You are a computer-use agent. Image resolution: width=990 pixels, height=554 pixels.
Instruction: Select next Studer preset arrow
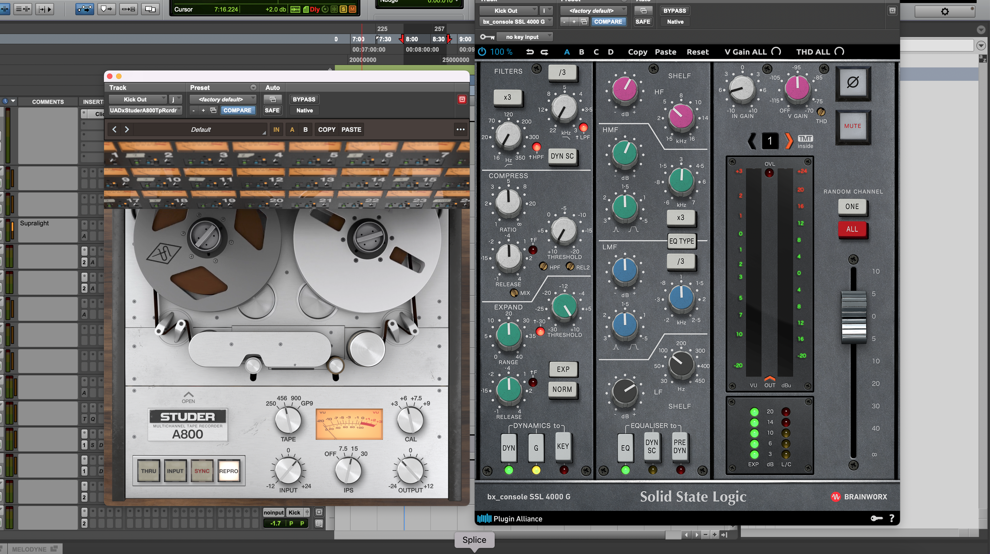(127, 129)
